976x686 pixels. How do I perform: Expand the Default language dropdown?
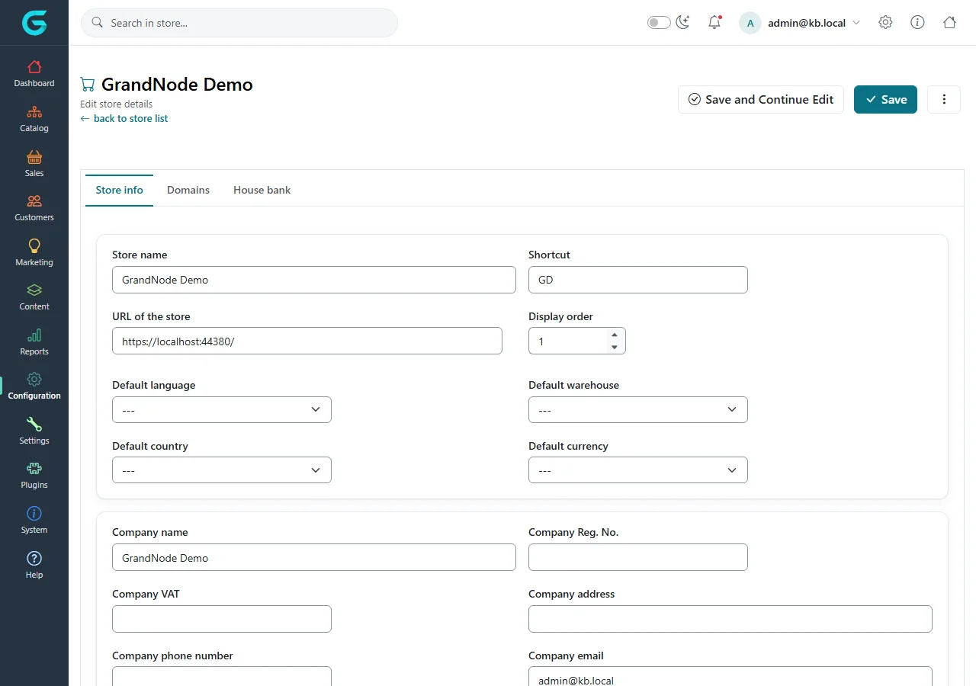[x=222, y=409]
